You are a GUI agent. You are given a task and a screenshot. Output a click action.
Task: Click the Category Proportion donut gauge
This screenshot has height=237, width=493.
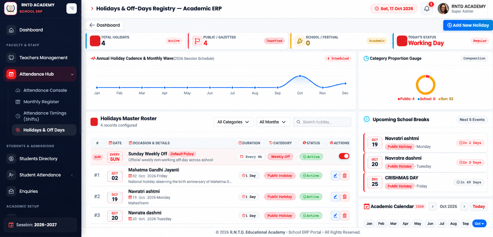pyautogui.click(x=426, y=85)
